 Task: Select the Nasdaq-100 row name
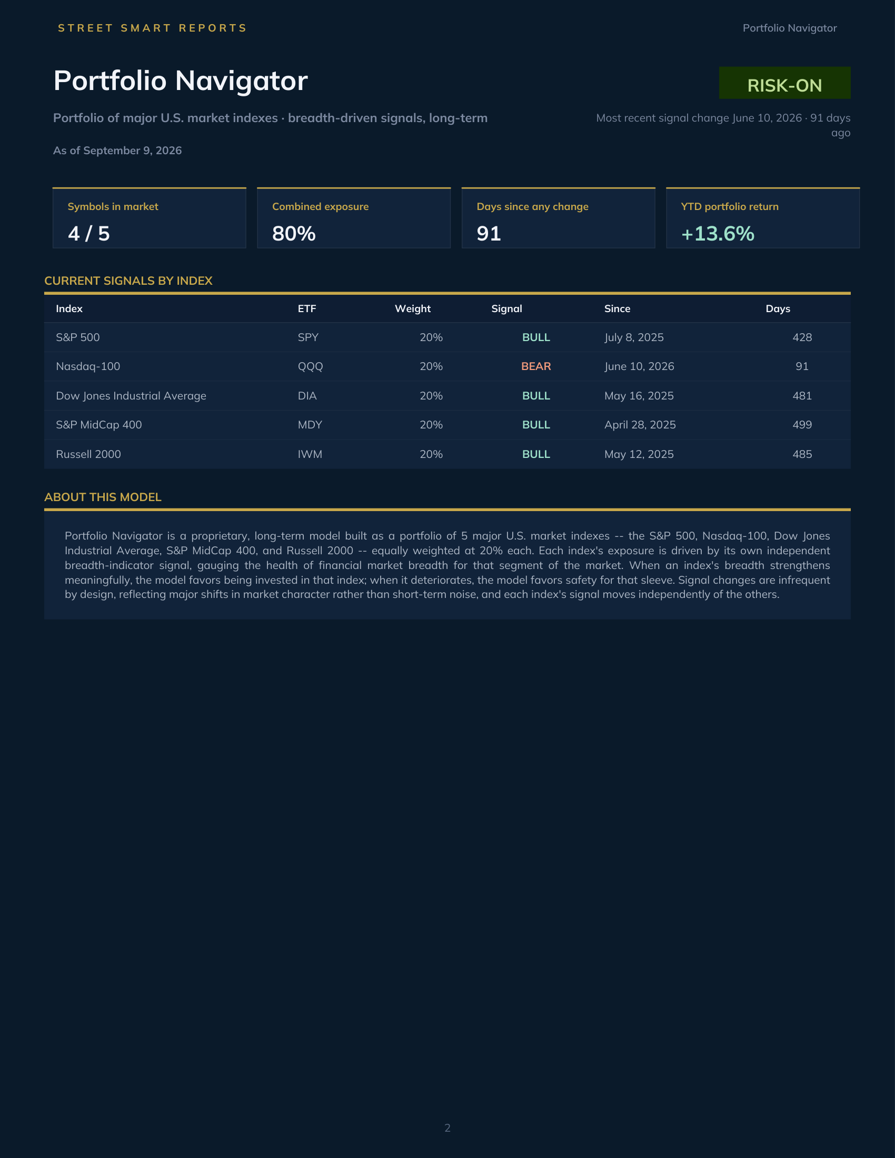pos(88,366)
